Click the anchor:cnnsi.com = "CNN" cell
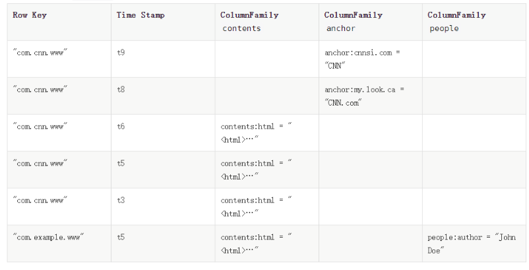This screenshot has width=529, height=270. pyautogui.click(x=371, y=59)
